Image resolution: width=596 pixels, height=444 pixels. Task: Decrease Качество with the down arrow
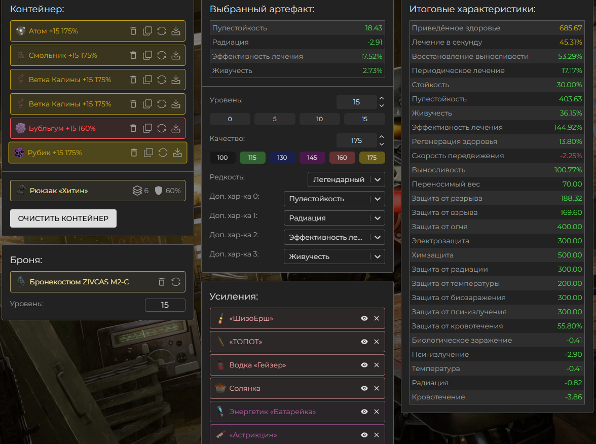(382, 144)
